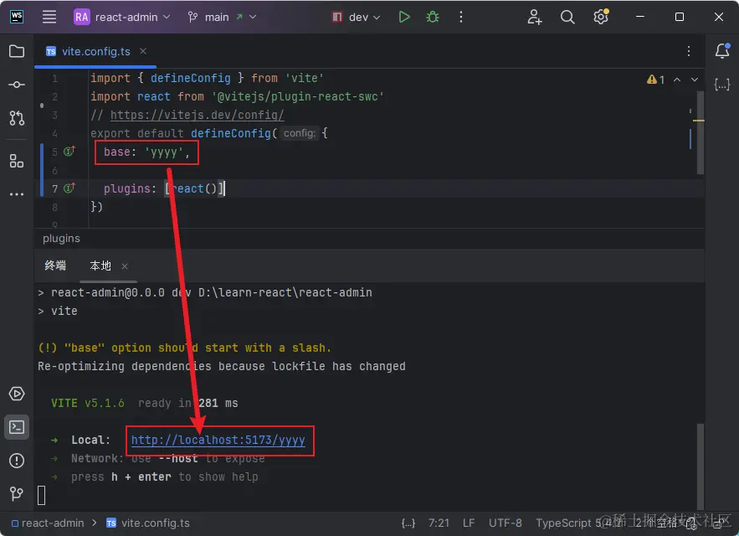This screenshot has height=536, width=739.
Task: Click vite.config.ts in navigation bar
Action: coord(148,523)
